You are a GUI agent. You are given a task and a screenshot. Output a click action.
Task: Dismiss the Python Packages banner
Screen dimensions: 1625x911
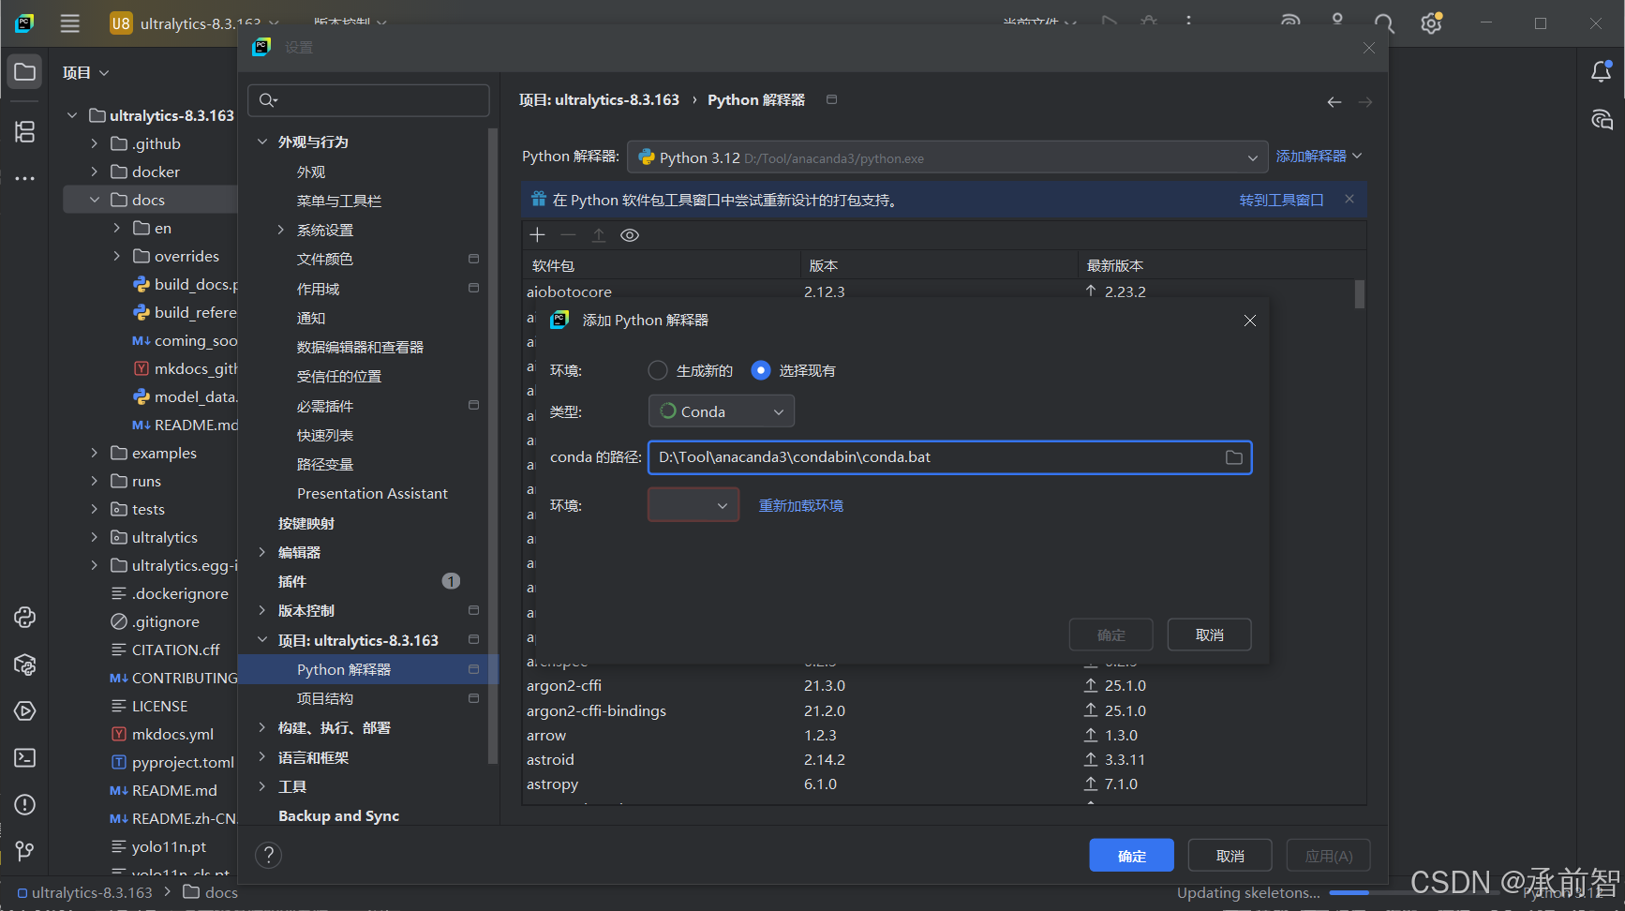pos(1349,199)
